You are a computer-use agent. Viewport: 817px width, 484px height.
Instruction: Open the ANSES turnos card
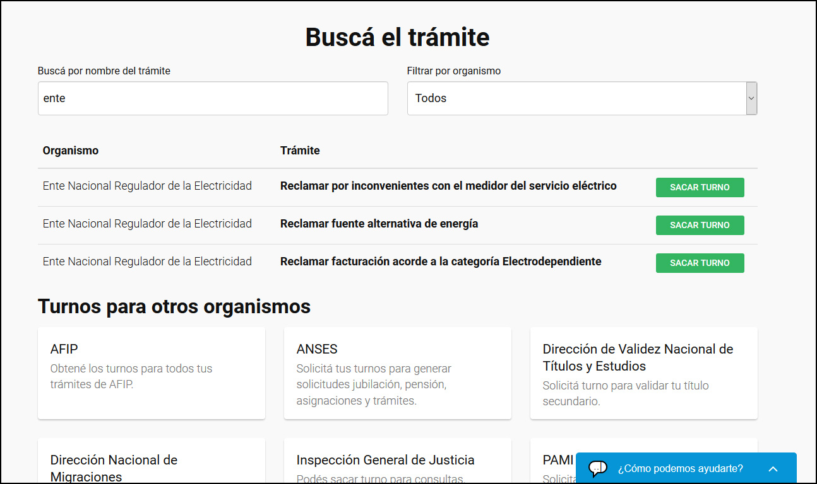(397, 373)
